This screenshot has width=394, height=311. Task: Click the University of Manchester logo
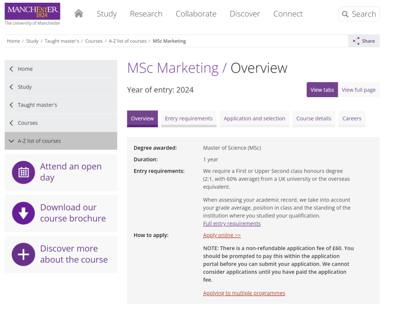pos(32,14)
